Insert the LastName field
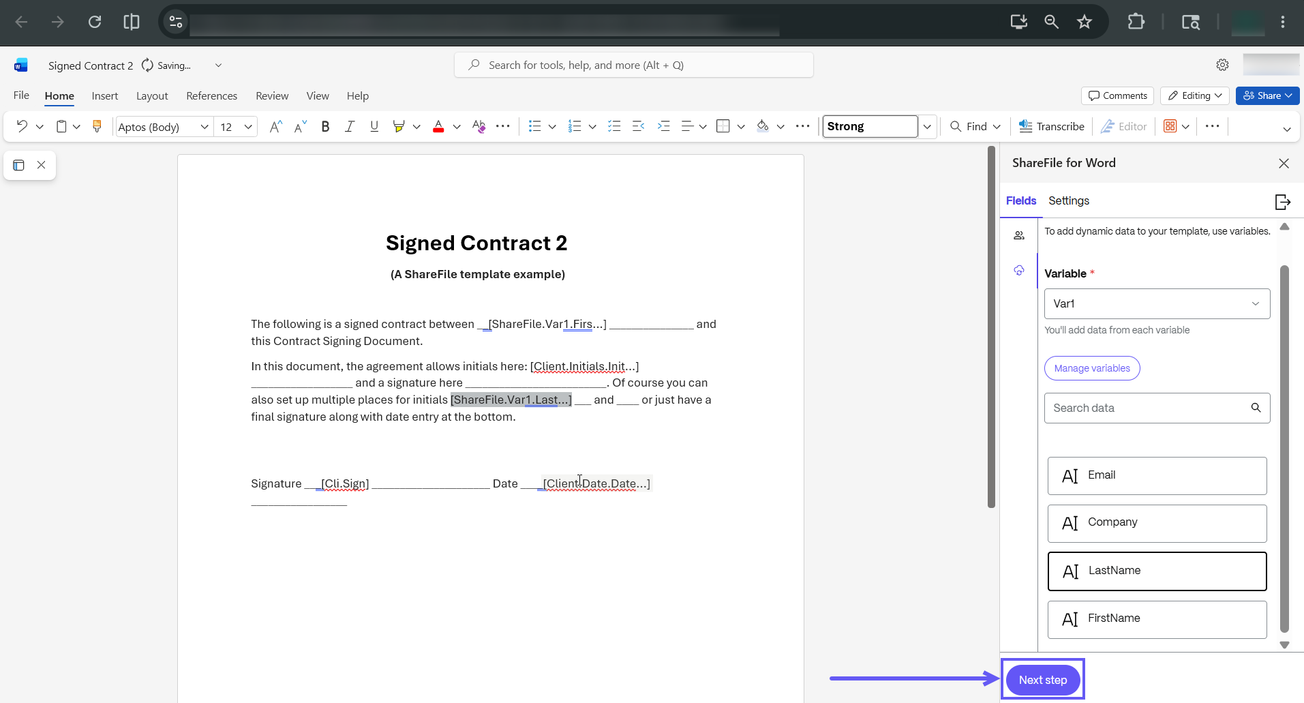 coord(1157,571)
